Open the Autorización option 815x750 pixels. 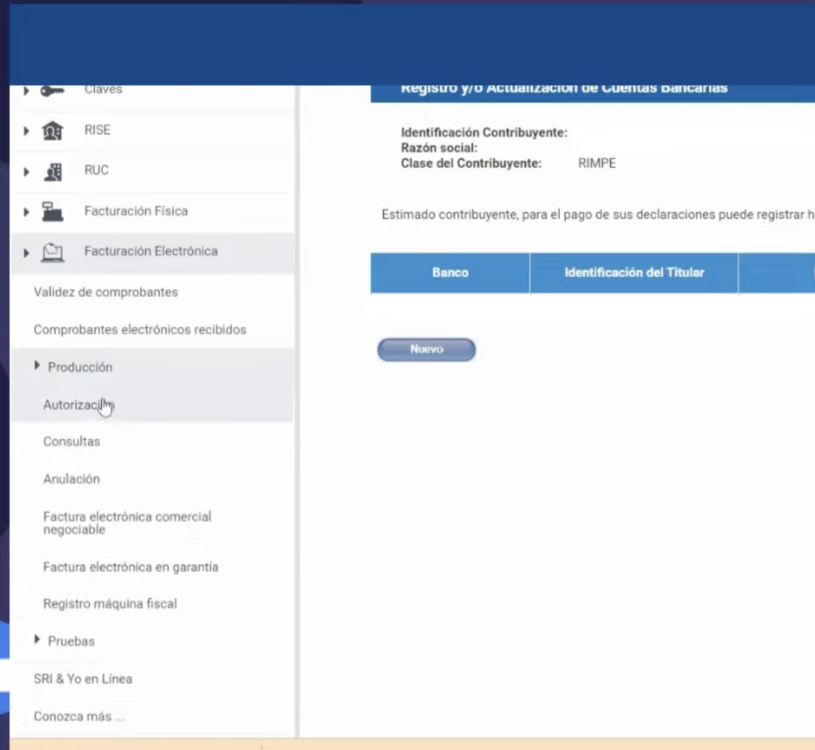pos(78,405)
